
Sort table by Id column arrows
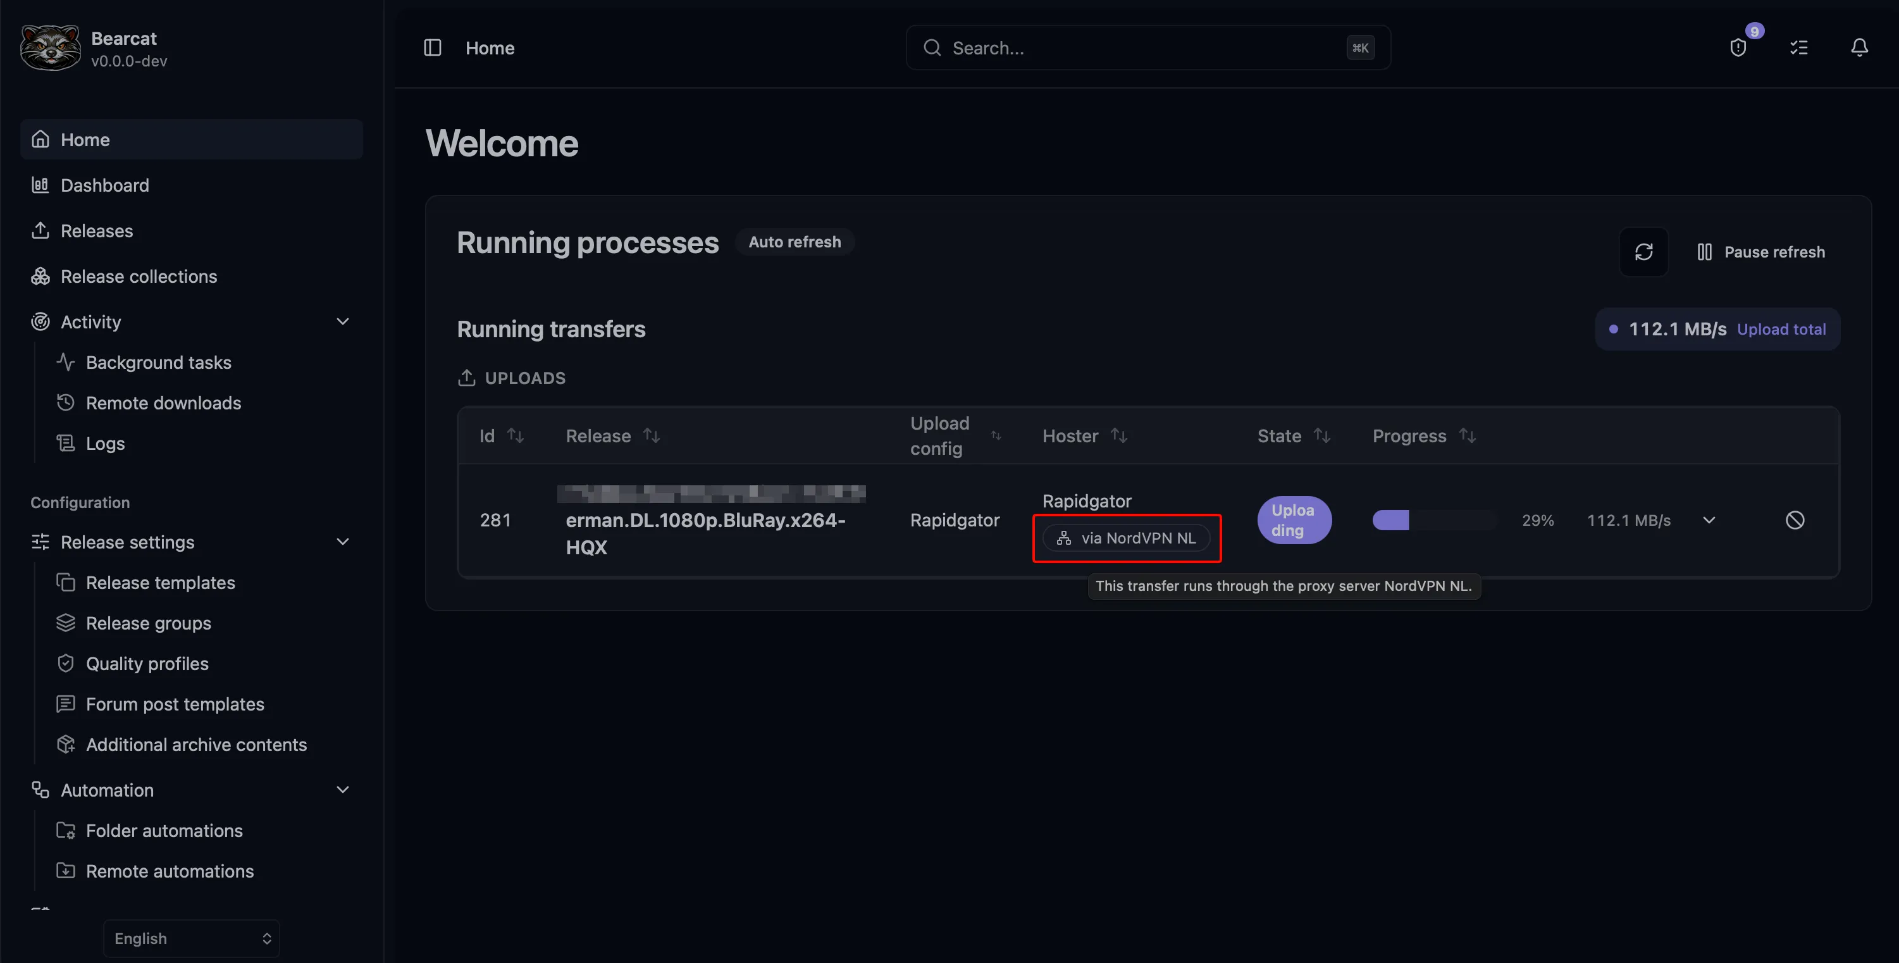coord(516,436)
